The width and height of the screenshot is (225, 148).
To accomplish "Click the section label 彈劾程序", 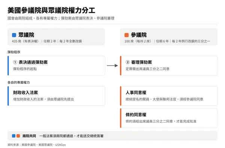I will point(14,52).
